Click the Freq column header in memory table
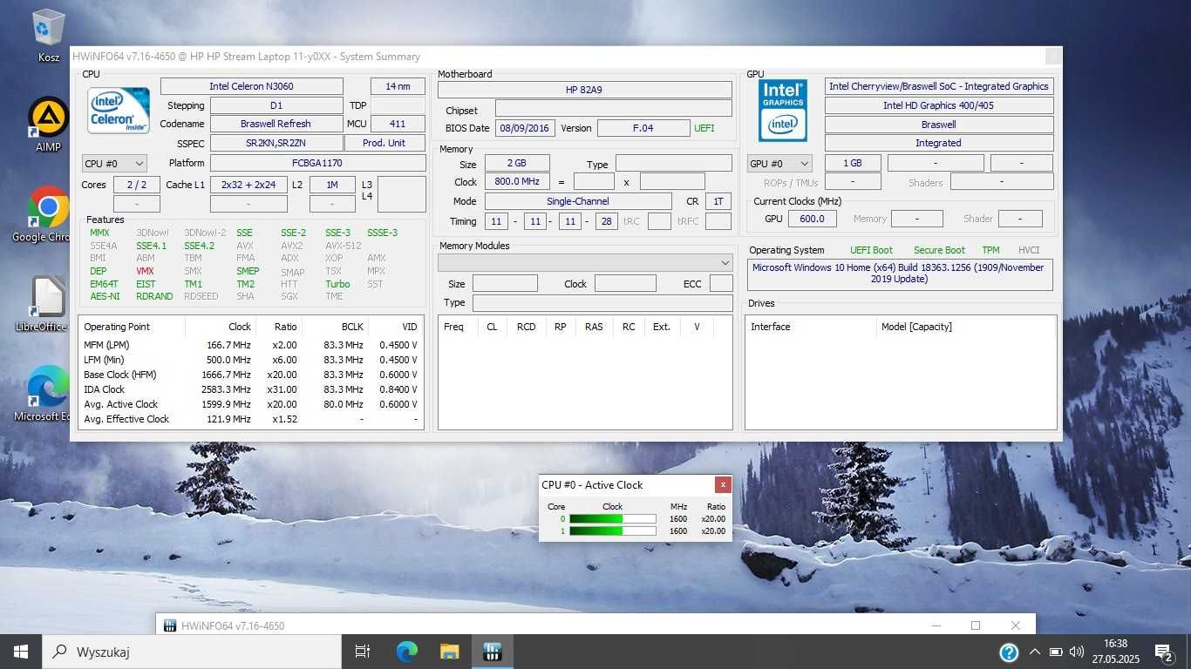The height and width of the screenshot is (669, 1191). [x=457, y=327]
